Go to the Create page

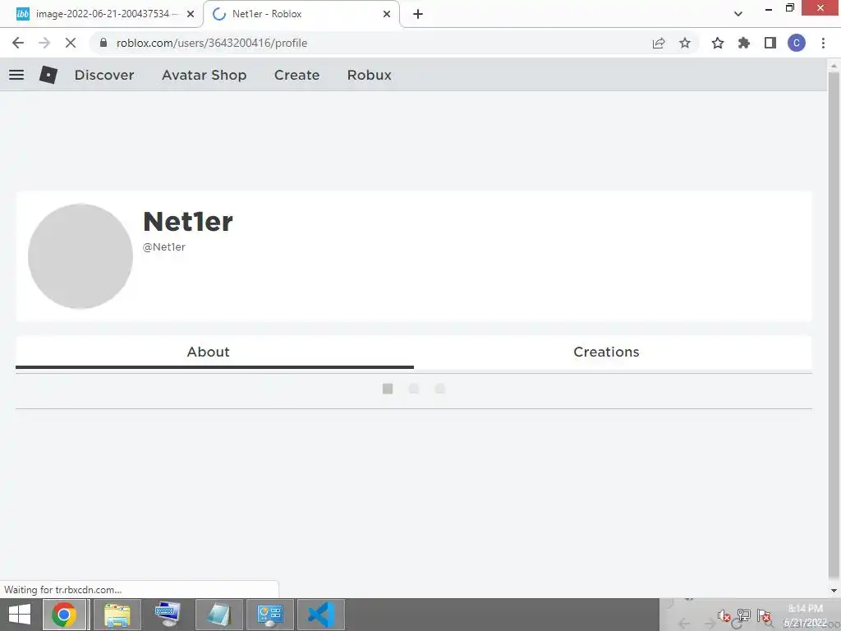(x=297, y=75)
